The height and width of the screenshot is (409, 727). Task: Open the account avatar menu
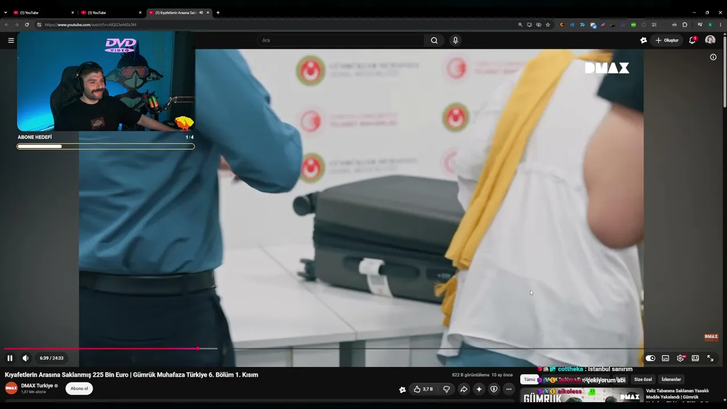710,40
